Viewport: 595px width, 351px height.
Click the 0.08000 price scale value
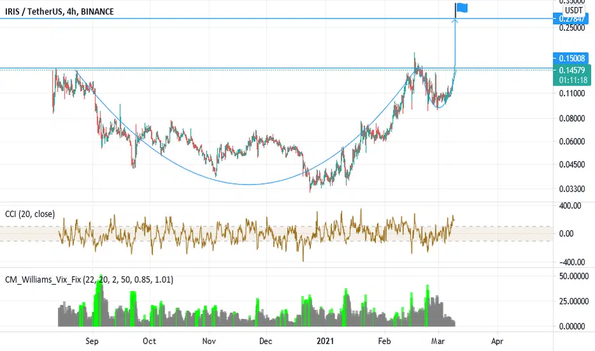[x=572, y=119]
